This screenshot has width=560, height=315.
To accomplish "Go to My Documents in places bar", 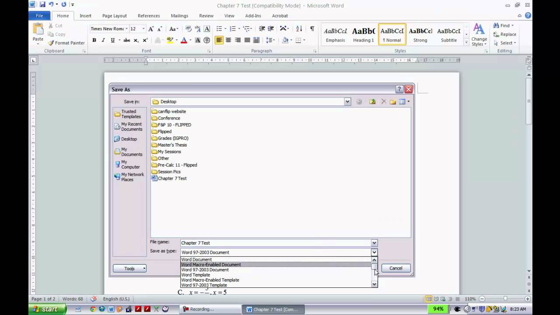I will (x=129, y=152).
